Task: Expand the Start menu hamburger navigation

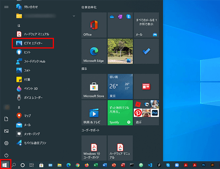Action: [x=6, y=7]
